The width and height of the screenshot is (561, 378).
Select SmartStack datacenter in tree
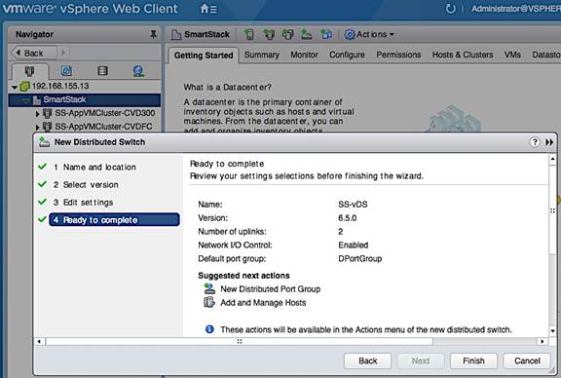[x=64, y=99]
